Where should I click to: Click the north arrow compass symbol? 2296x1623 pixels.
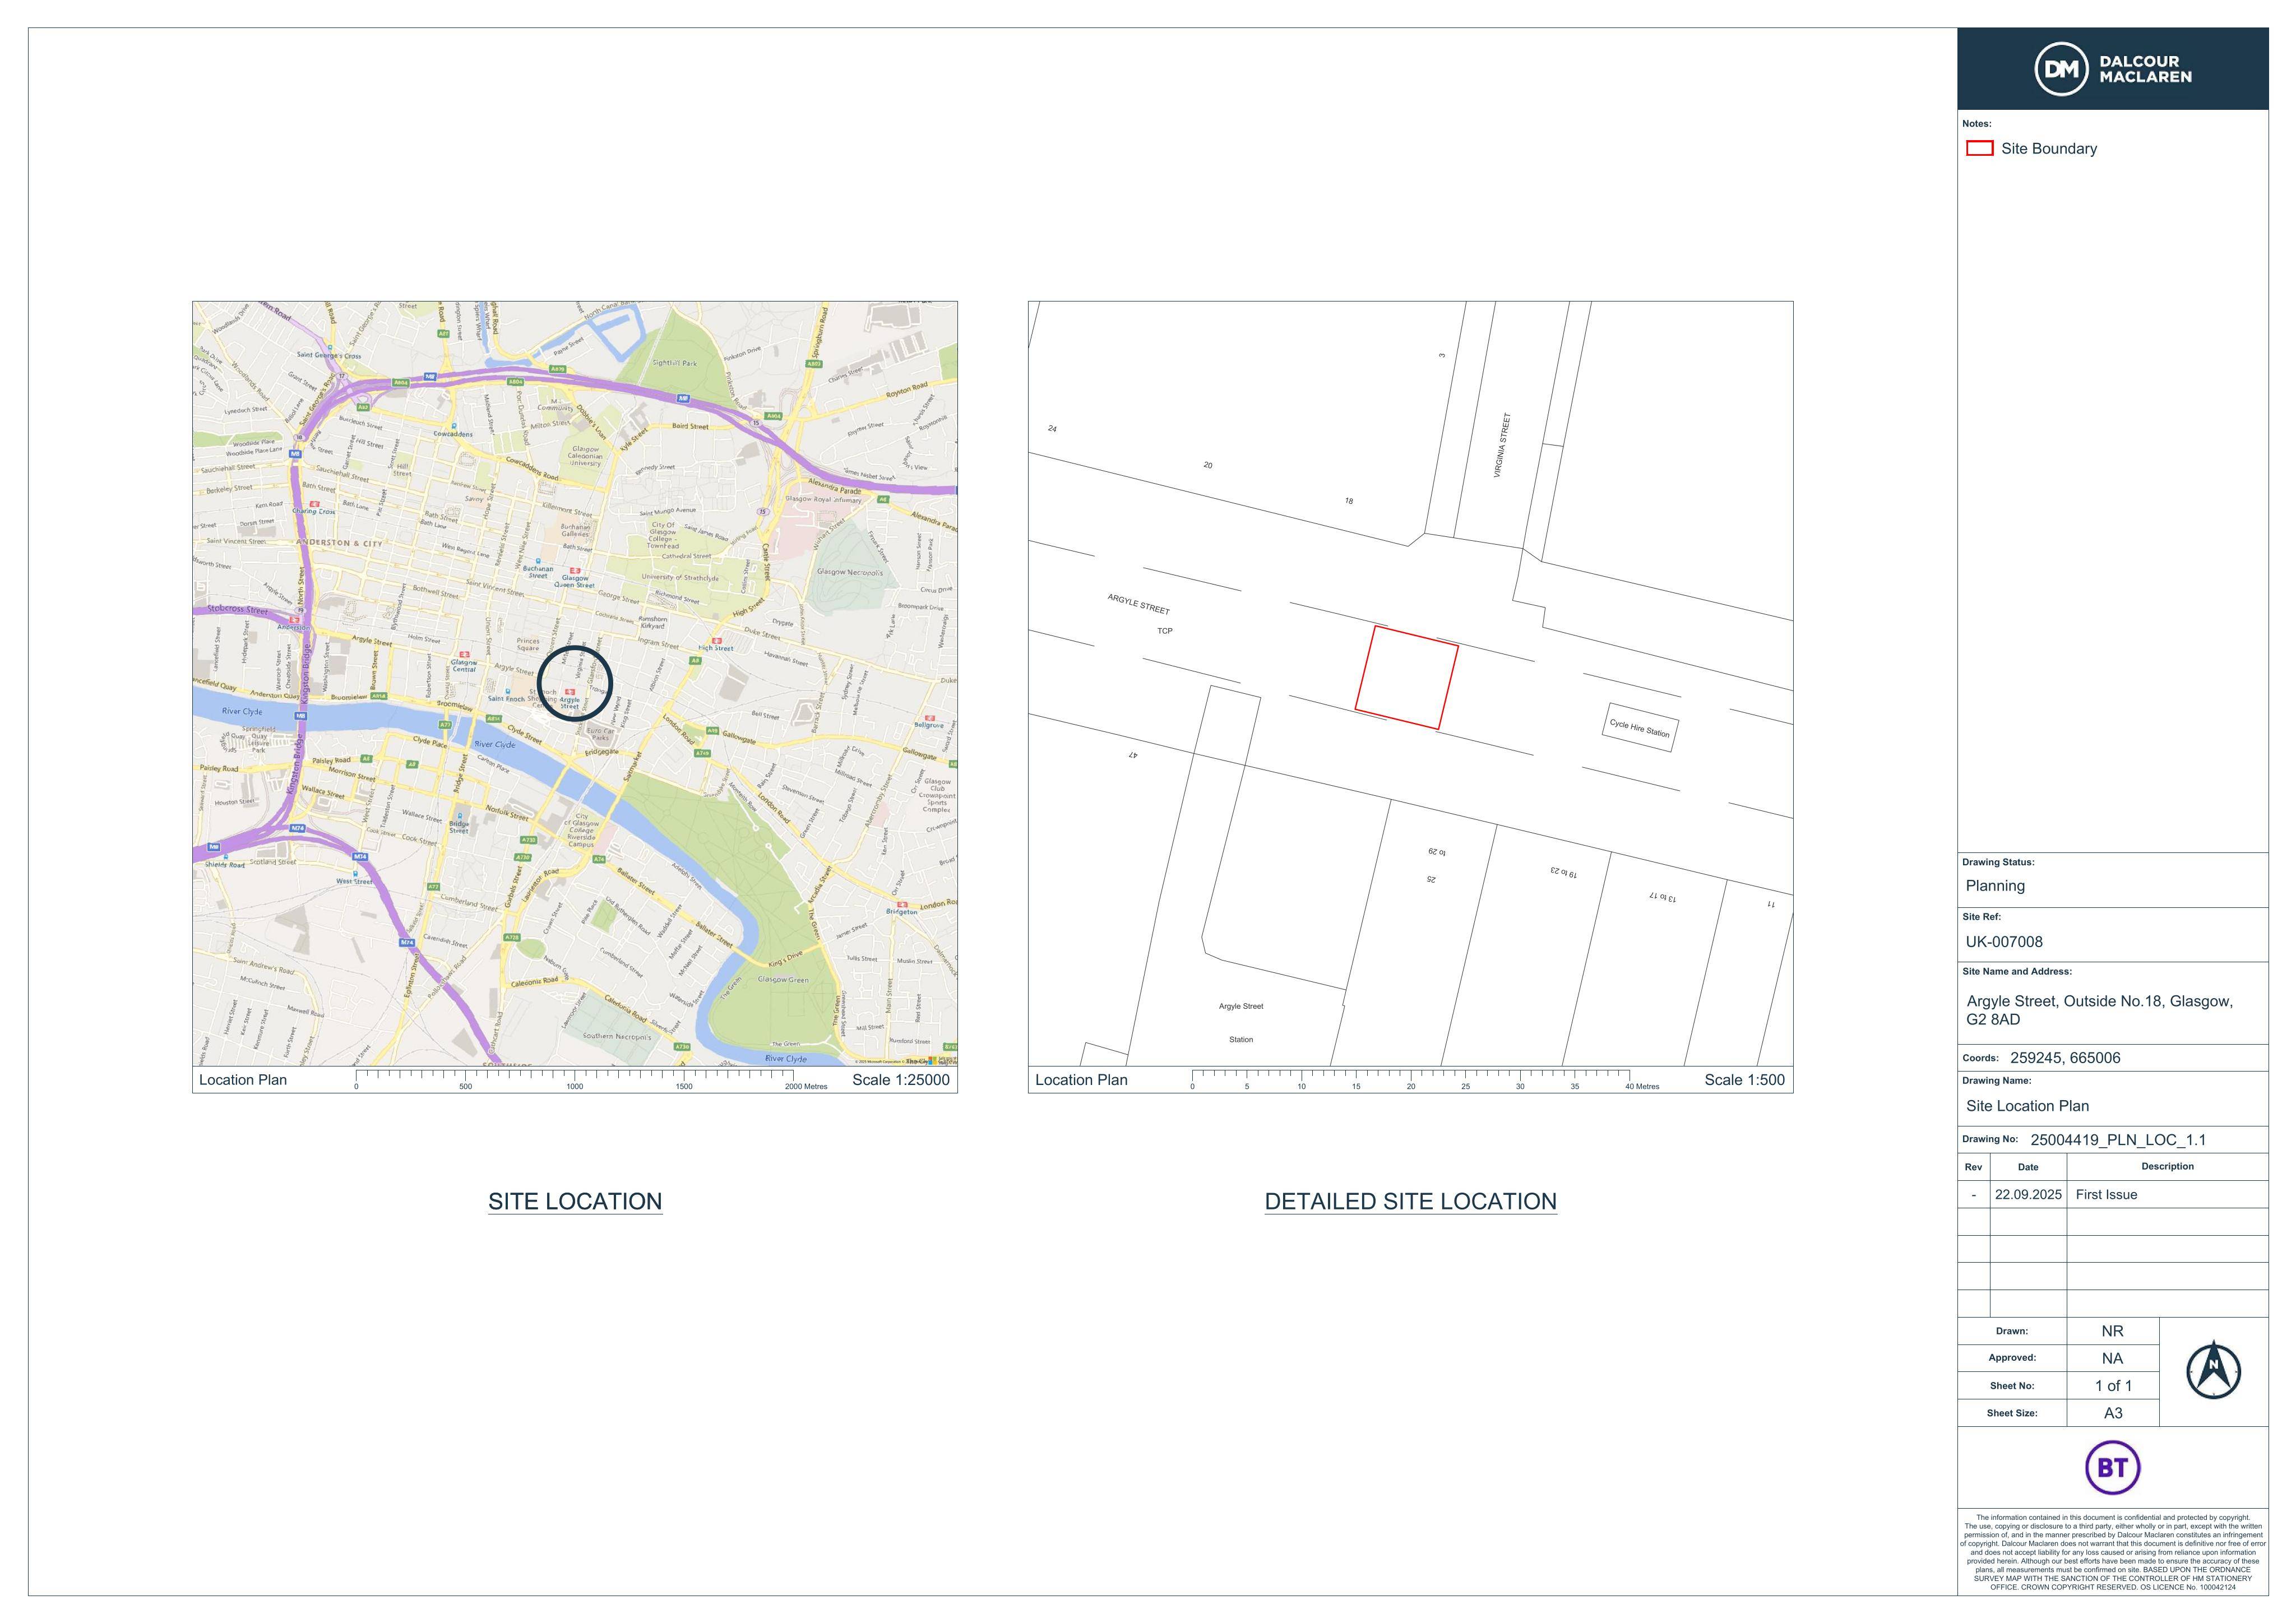pyautogui.click(x=2213, y=1370)
